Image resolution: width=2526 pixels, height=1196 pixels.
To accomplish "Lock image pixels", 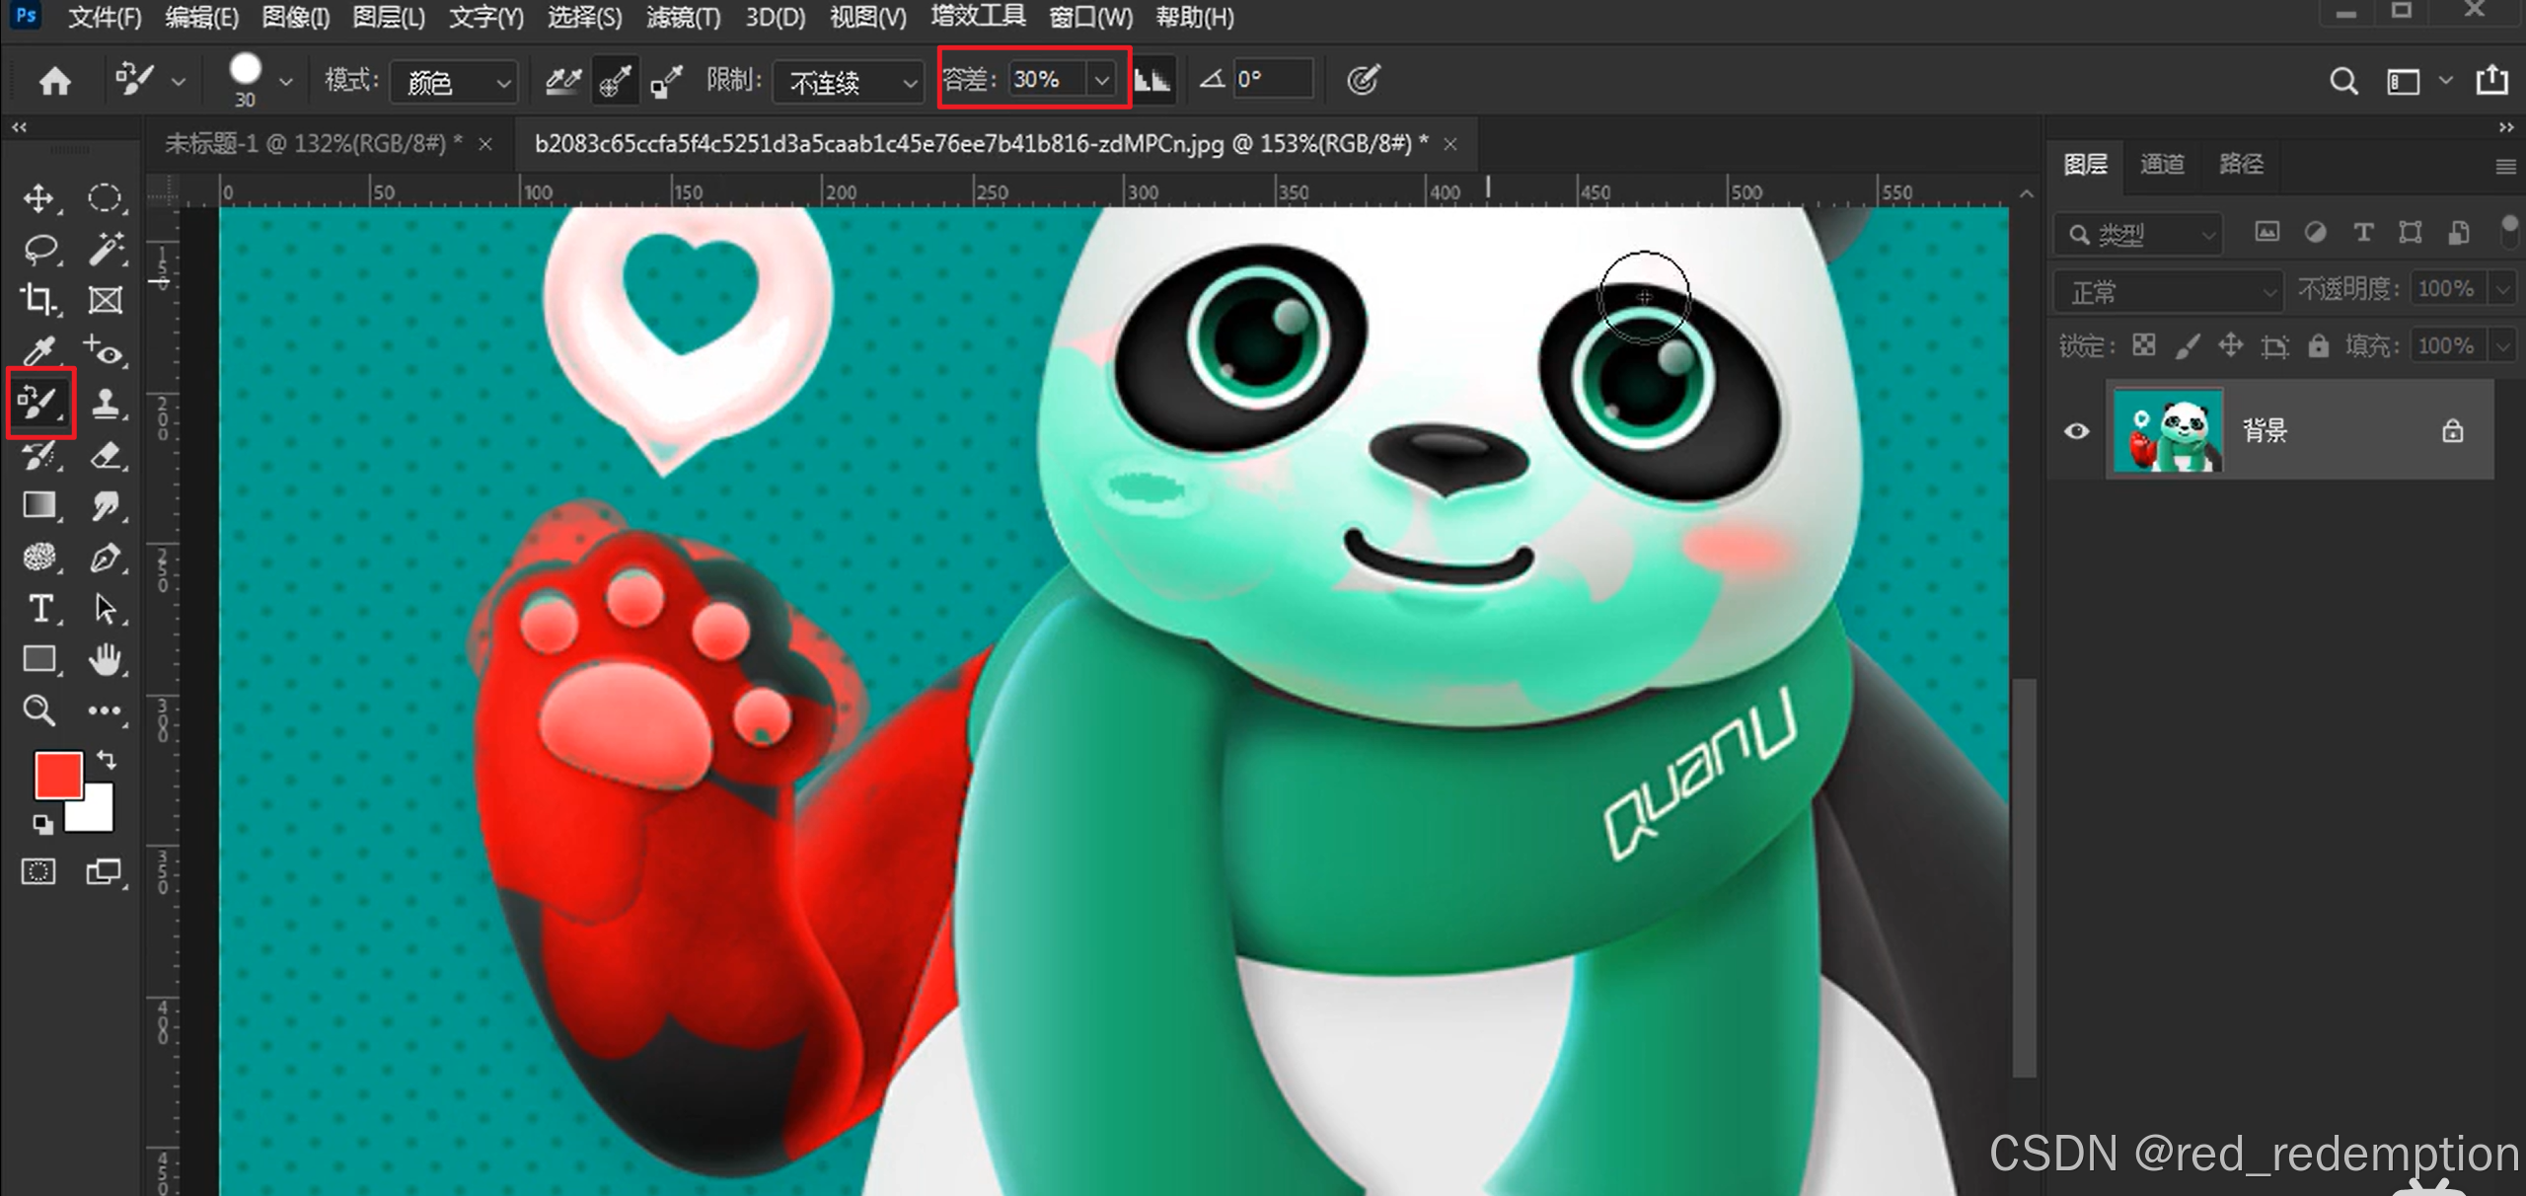I will pyautogui.click(x=2187, y=345).
